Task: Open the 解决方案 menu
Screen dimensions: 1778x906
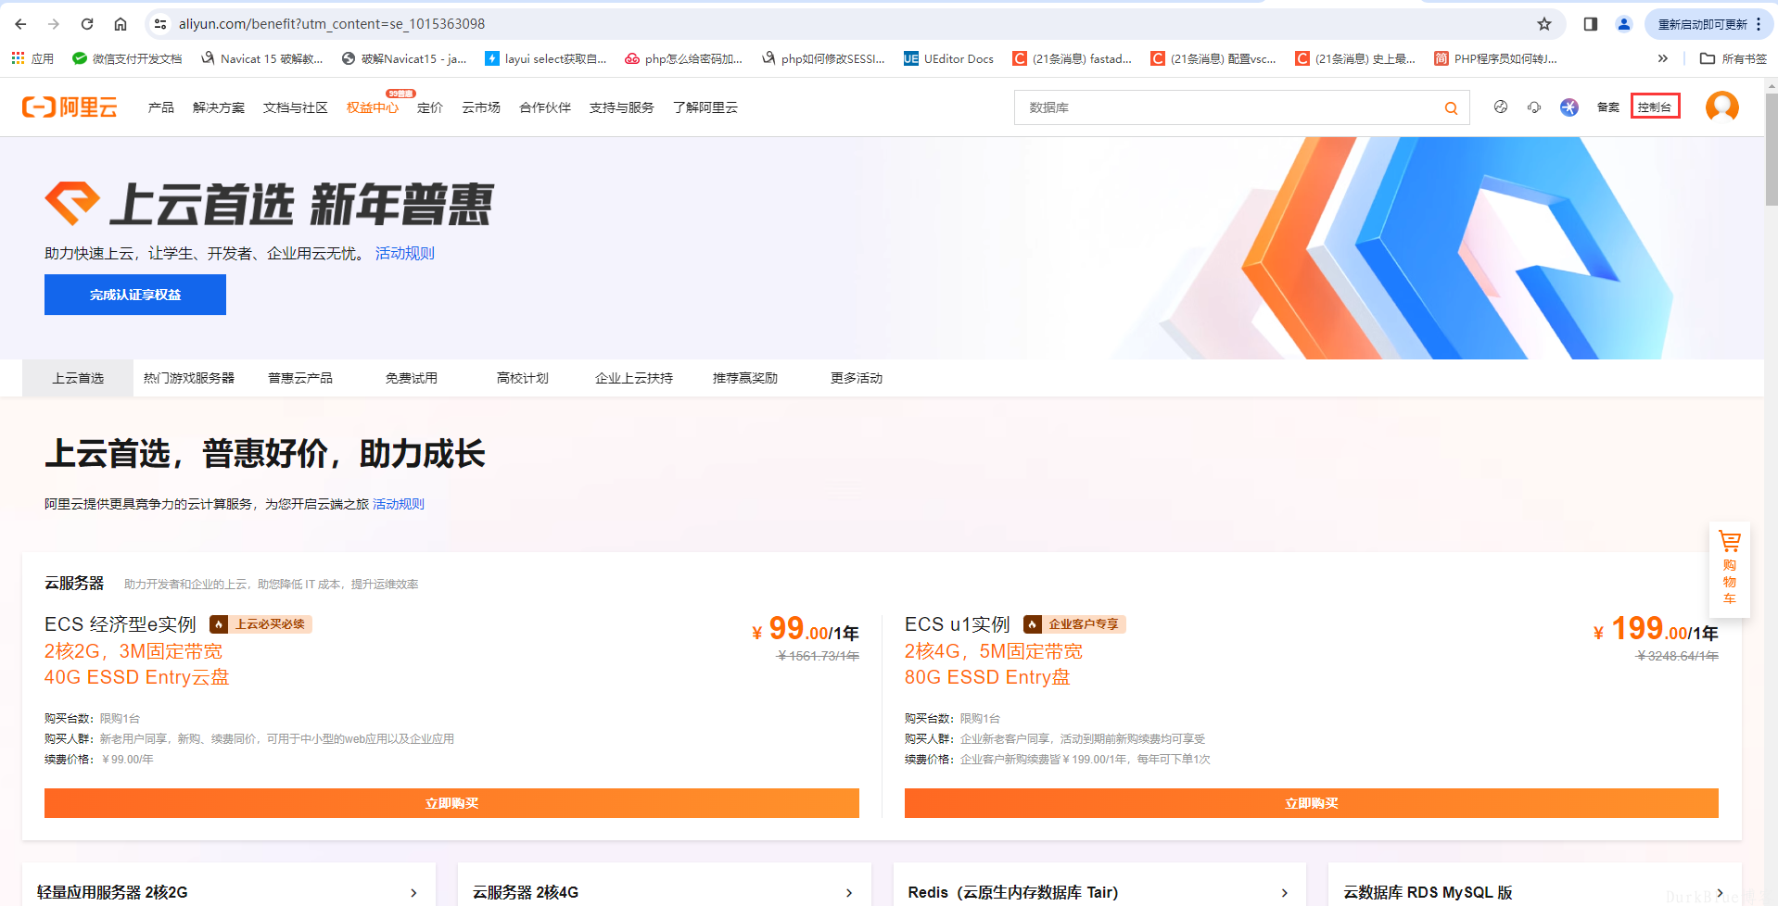Action: coord(219,107)
